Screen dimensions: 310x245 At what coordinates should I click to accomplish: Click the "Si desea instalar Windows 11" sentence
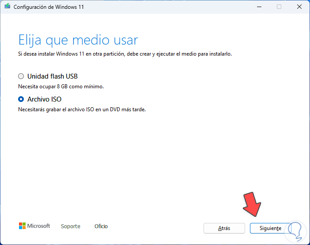125,54
